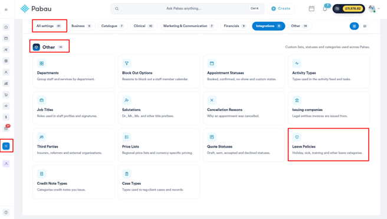Open the Issuing companies title

307,110
